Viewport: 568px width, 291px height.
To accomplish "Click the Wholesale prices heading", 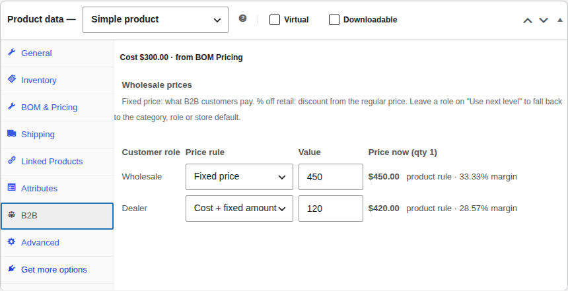I will click(157, 85).
